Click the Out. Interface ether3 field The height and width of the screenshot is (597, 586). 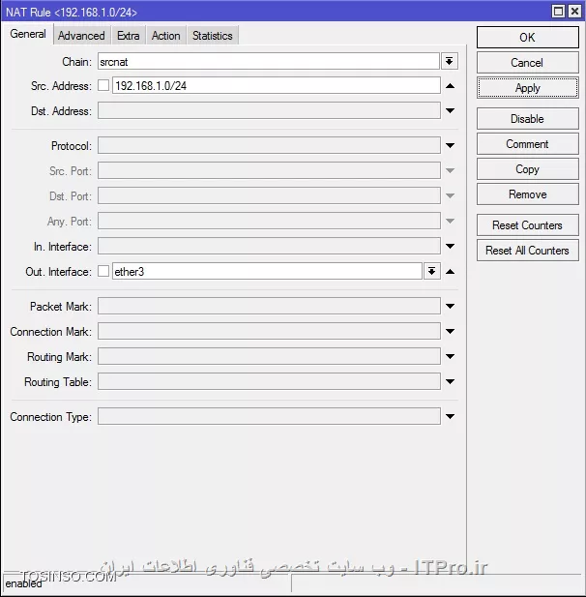267,272
